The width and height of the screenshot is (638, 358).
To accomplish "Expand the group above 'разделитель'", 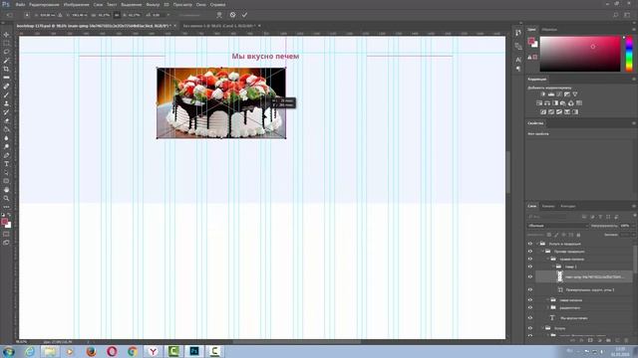I will pos(548,300).
